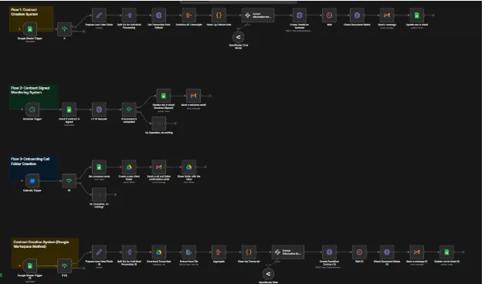
Task: Select Flow 1's Prepare Lead Data pencil node
Action: coord(99,15)
